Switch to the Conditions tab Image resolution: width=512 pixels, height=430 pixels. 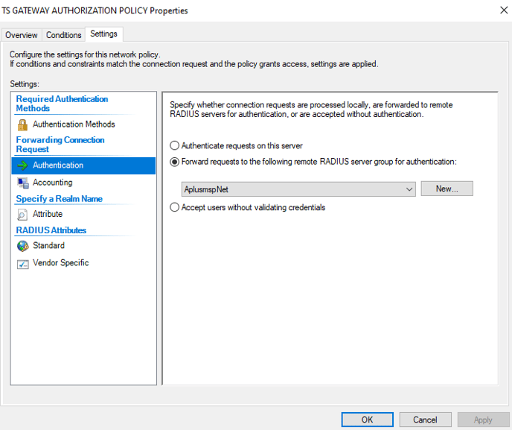(x=64, y=35)
